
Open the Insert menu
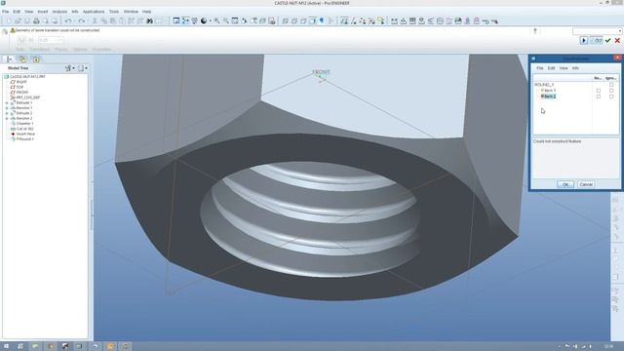coord(43,12)
